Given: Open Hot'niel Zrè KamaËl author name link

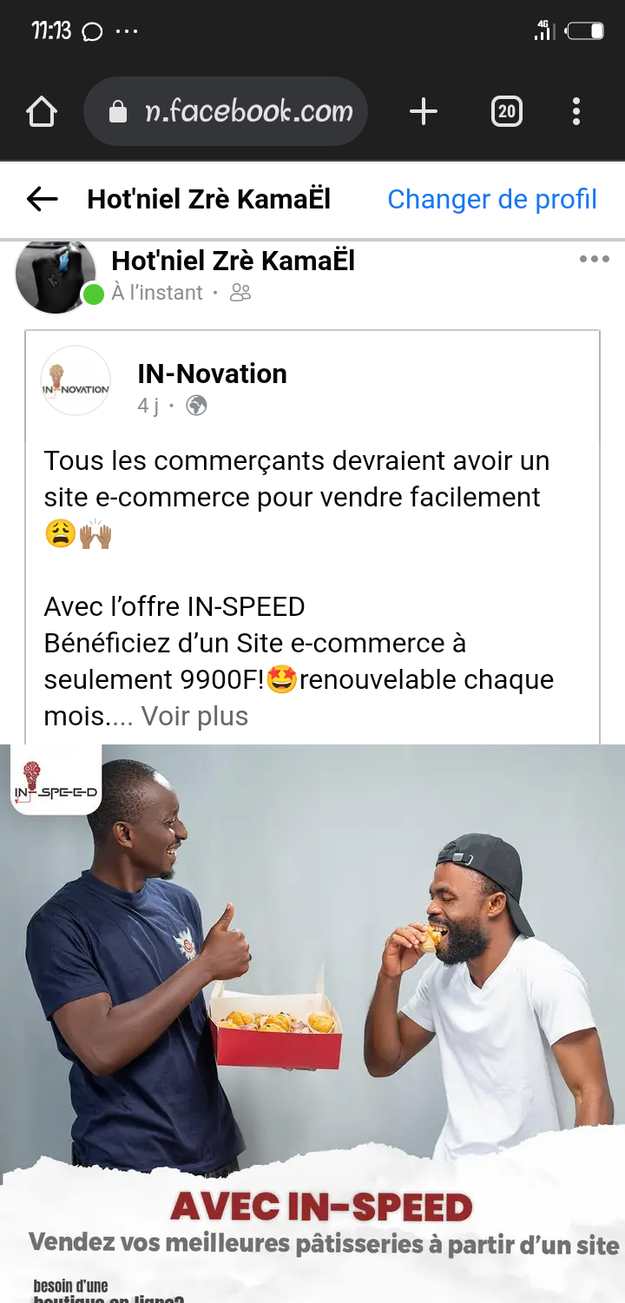Looking at the screenshot, I should click(x=233, y=261).
